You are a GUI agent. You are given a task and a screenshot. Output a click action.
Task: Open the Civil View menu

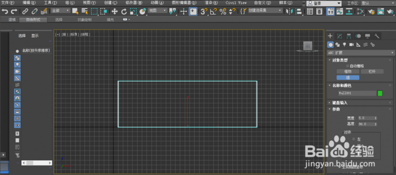236,3
